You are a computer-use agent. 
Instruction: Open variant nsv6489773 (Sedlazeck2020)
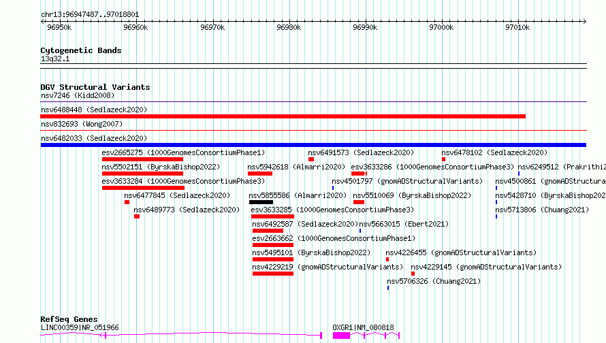point(187,210)
